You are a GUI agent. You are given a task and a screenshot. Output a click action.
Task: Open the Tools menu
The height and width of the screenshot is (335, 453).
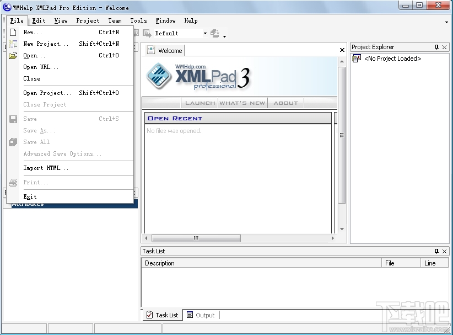point(138,20)
